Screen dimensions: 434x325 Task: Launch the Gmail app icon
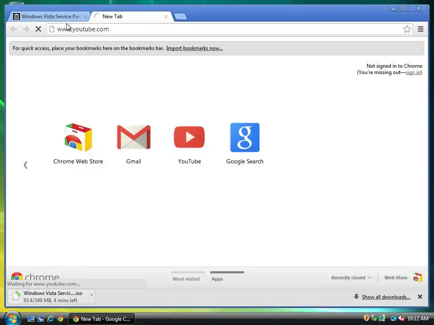[x=134, y=137]
